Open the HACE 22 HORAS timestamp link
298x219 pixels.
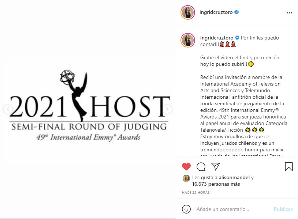(x=196, y=192)
